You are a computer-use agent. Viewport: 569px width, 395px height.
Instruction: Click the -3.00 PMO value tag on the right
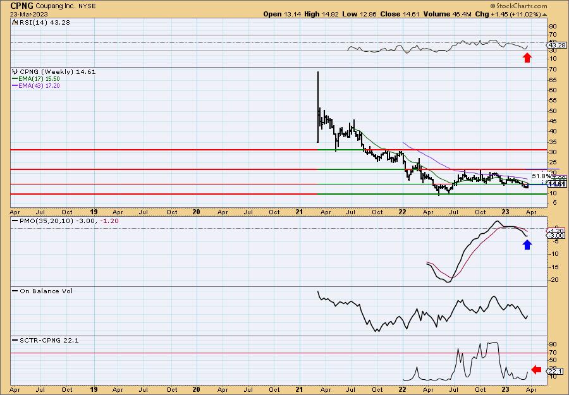(x=556, y=235)
